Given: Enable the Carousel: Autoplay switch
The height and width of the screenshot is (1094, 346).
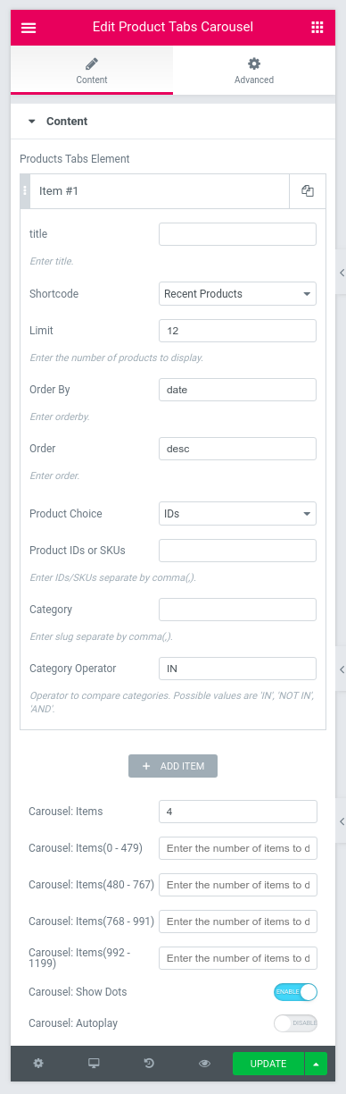Looking at the screenshot, I should tap(295, 1023).
